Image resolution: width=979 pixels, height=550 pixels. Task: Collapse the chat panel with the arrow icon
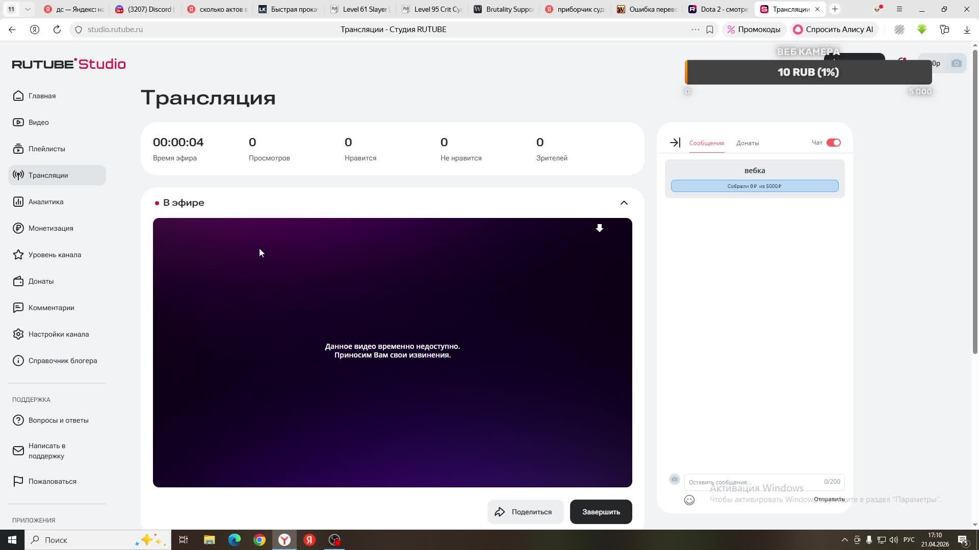click(674, 143)
